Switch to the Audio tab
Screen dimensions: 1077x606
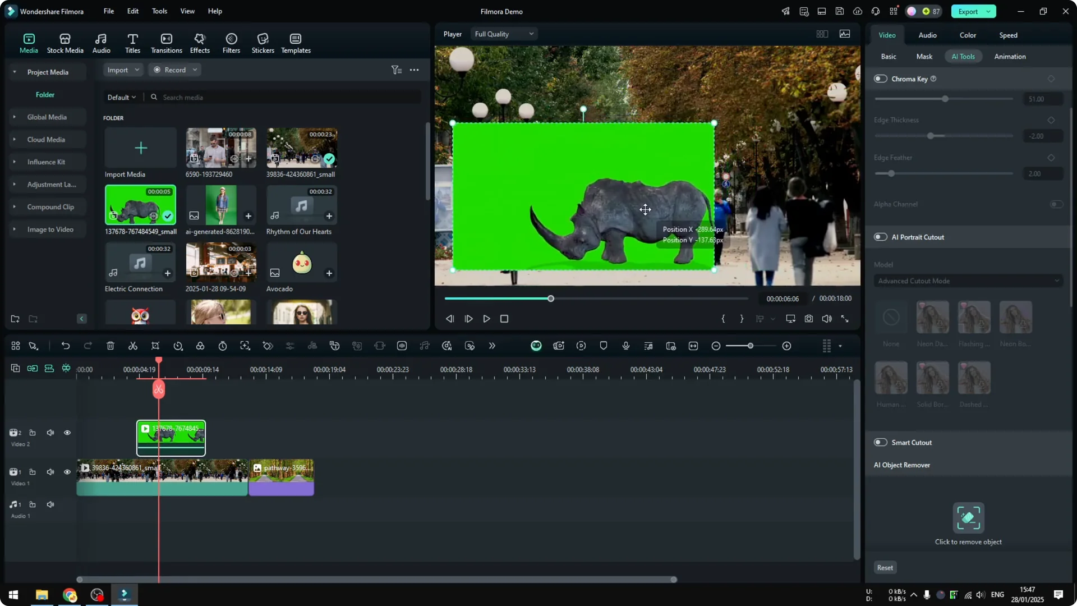click(x=927, y=35)
